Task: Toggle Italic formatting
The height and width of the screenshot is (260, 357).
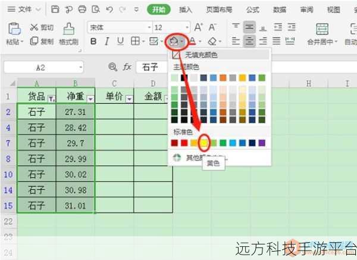Action: point(107,41)
